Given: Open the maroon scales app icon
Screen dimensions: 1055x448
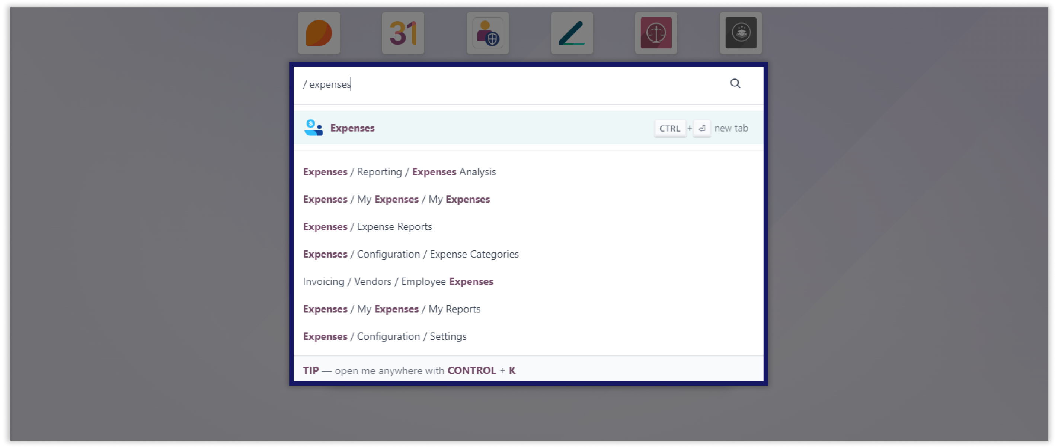Looking at the screenshot, I should 656,33.
